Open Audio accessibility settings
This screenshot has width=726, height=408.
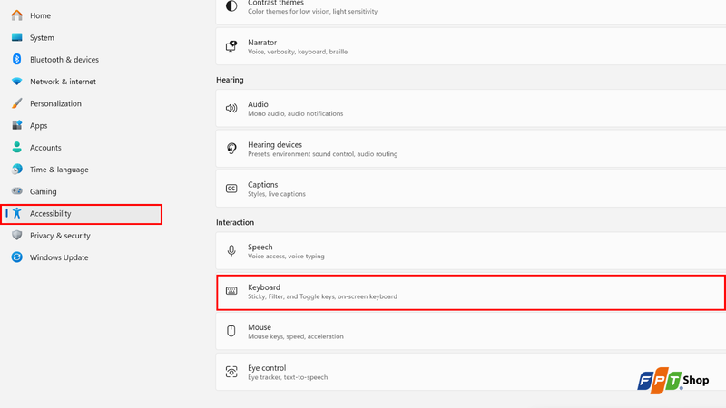pyautogui.click(x=471, y=108)
